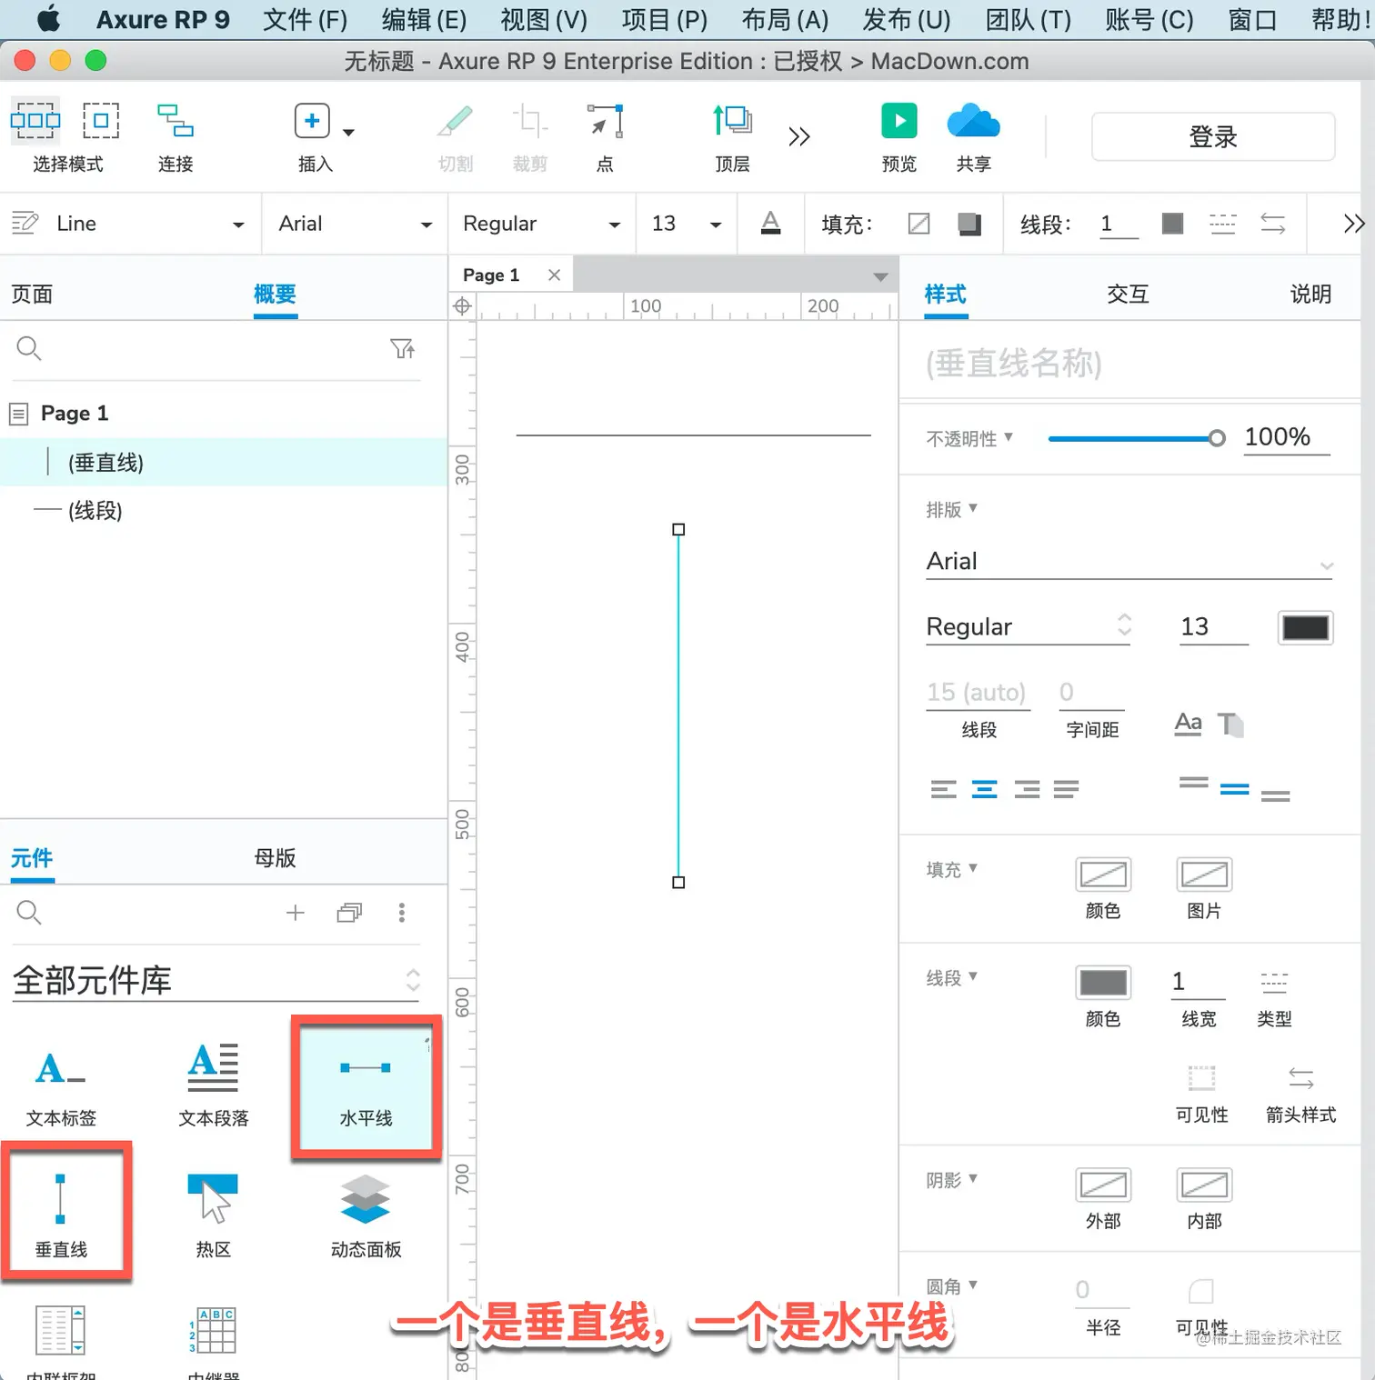
Task: Click the fill color swatch next to 填充
Action: click(x=919, y=224)
